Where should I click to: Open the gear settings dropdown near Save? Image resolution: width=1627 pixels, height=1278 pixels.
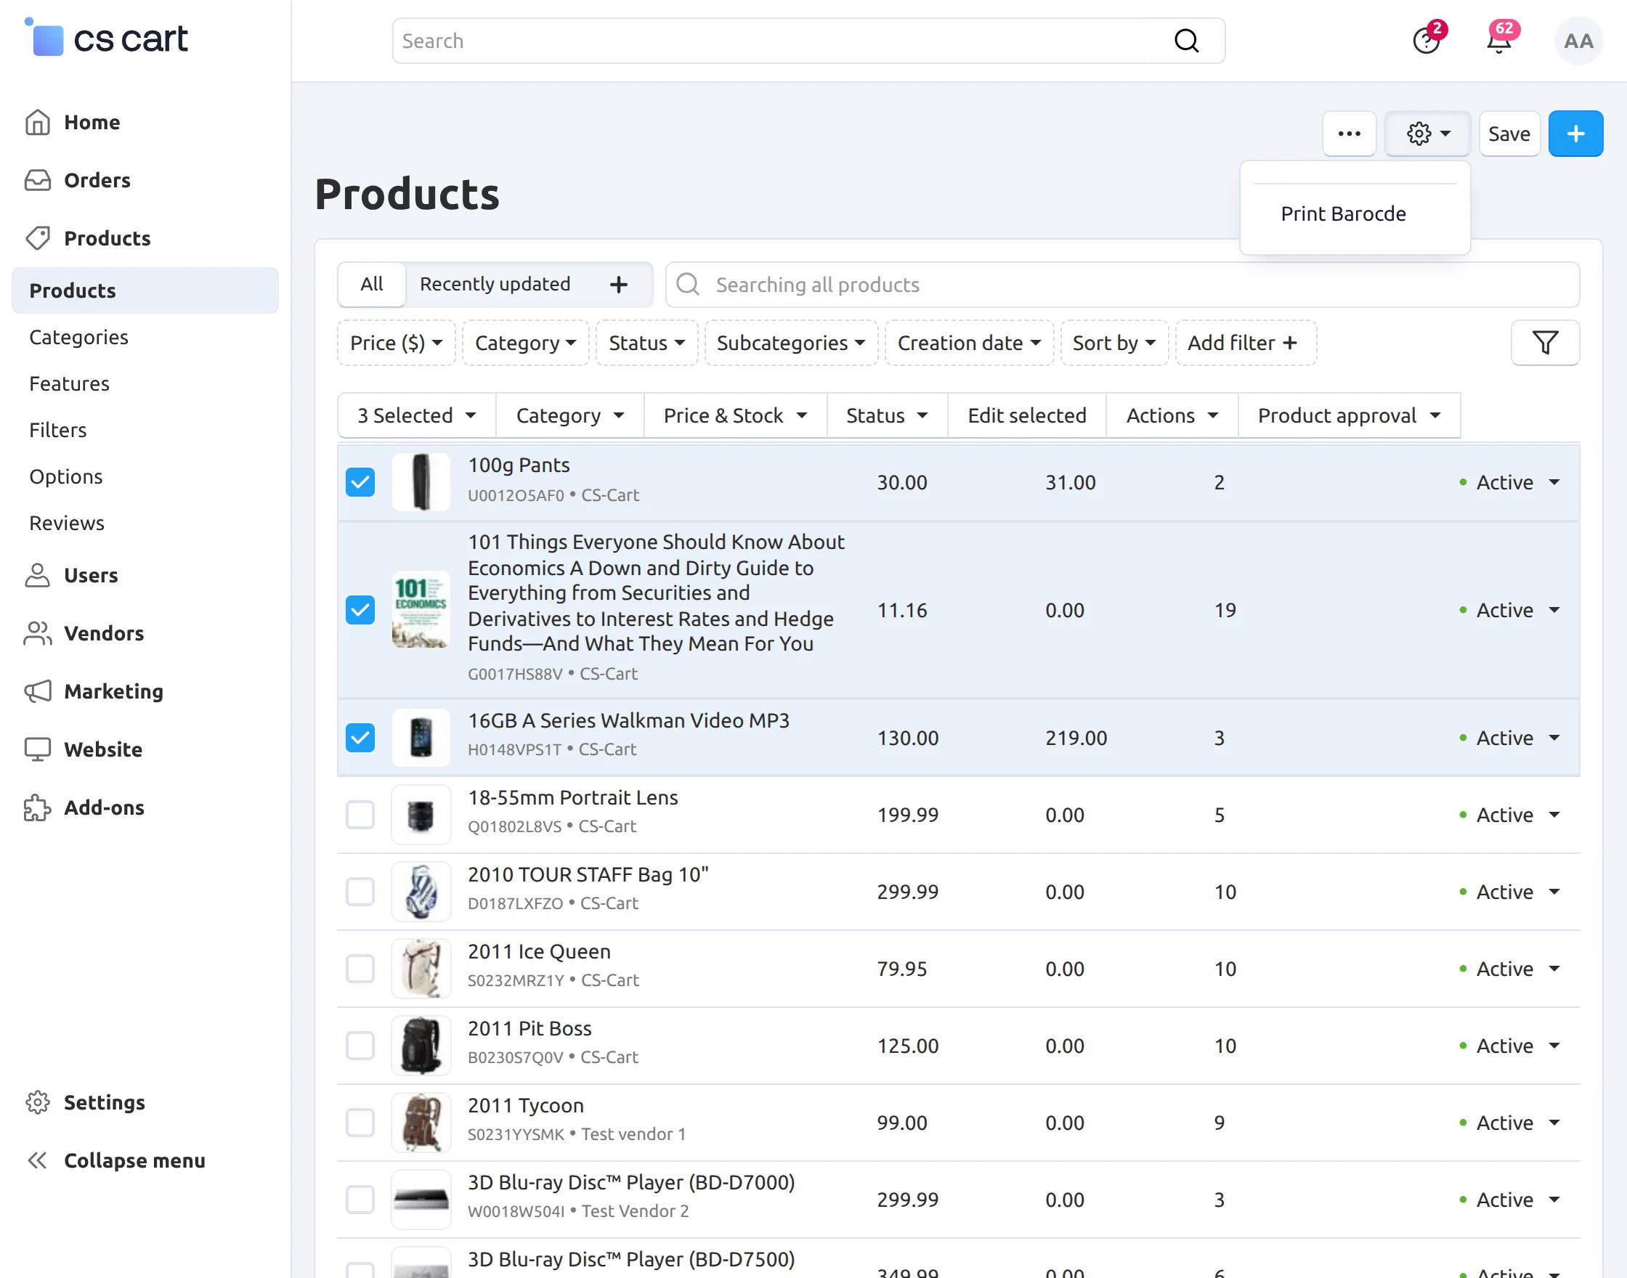[1427, 134]
